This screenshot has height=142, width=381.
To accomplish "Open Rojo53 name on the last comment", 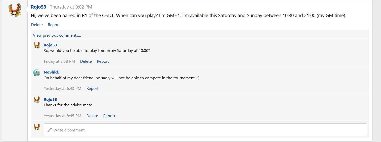I will coord(50,100).
